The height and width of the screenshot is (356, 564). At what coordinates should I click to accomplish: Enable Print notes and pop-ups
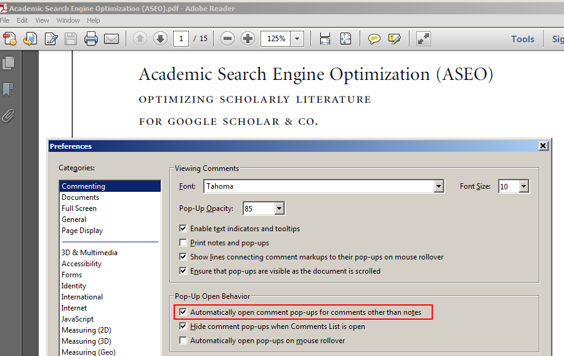[x=183, y=242]
